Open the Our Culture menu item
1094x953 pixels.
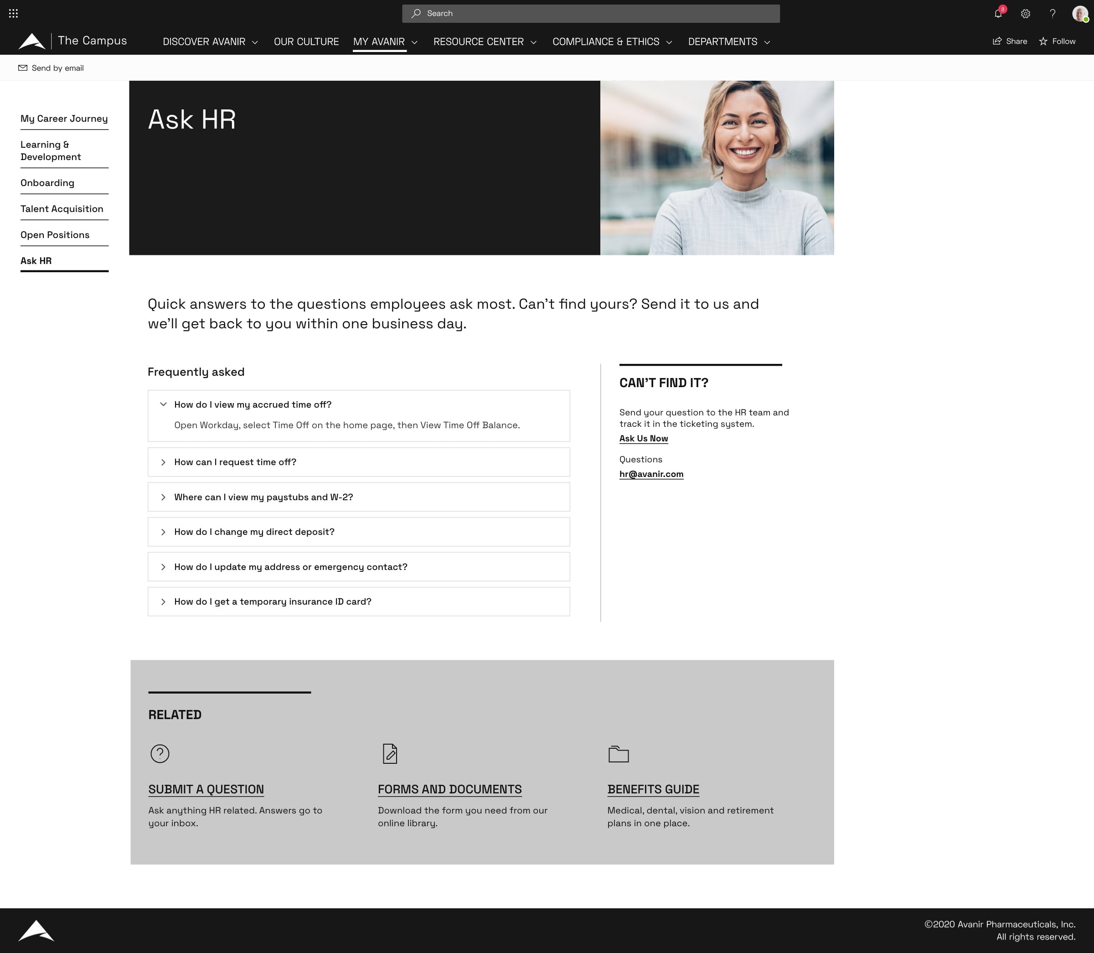[x=306, y=41]
